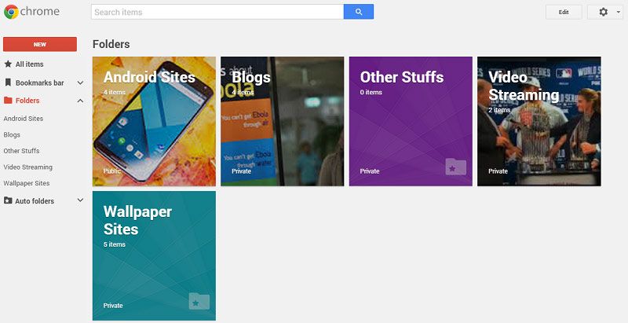The image size is (628, 323).
Task: Open the Android Sites folder tile
Action: coord(154,122)
